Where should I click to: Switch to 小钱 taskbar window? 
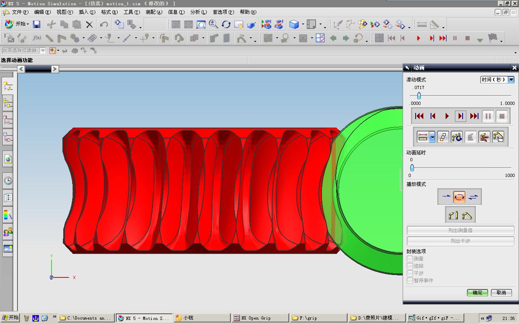coord(202,318)
